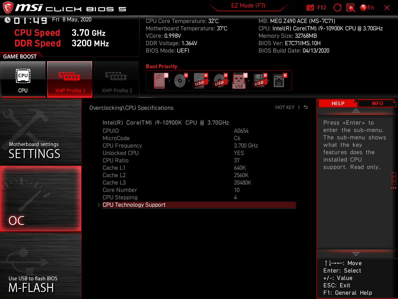398x299 pixels.
Task: Select the MicroCode row
Action: point(199,138)
